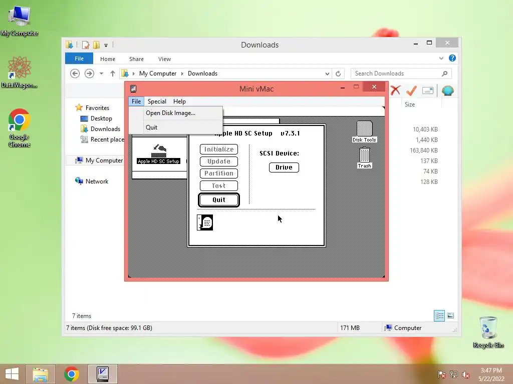Switch to the Home ribbon tab
The height and width of the screenshot is (384, 513).
click(108, 59)
